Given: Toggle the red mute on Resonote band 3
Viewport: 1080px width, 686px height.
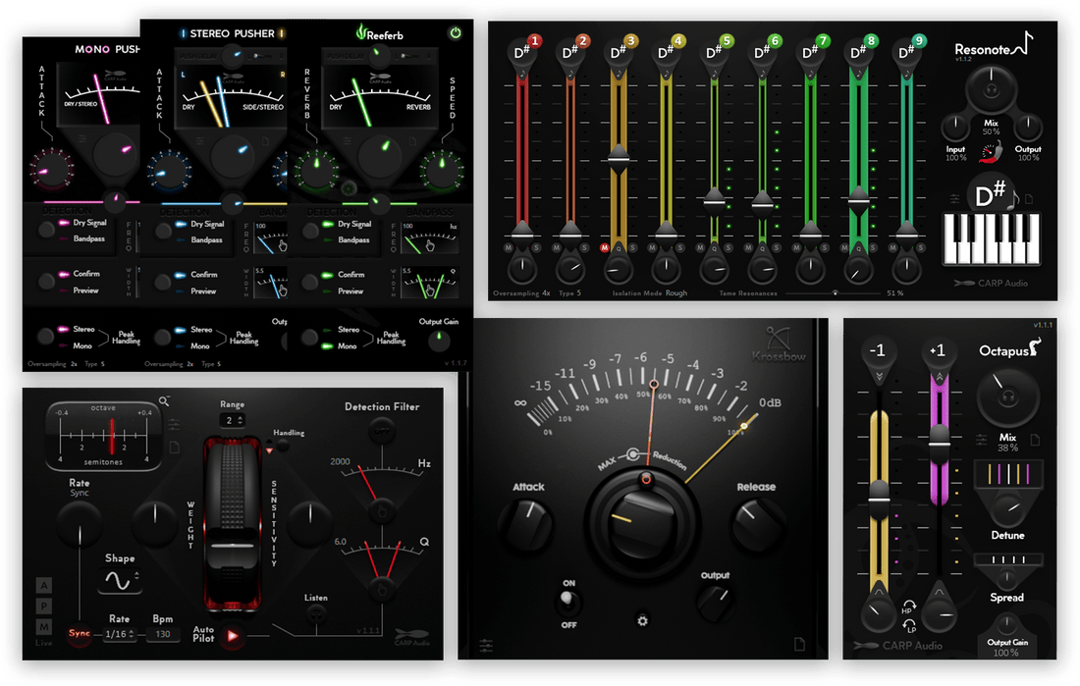Looking at the screenshot, I should coord(605,247).
